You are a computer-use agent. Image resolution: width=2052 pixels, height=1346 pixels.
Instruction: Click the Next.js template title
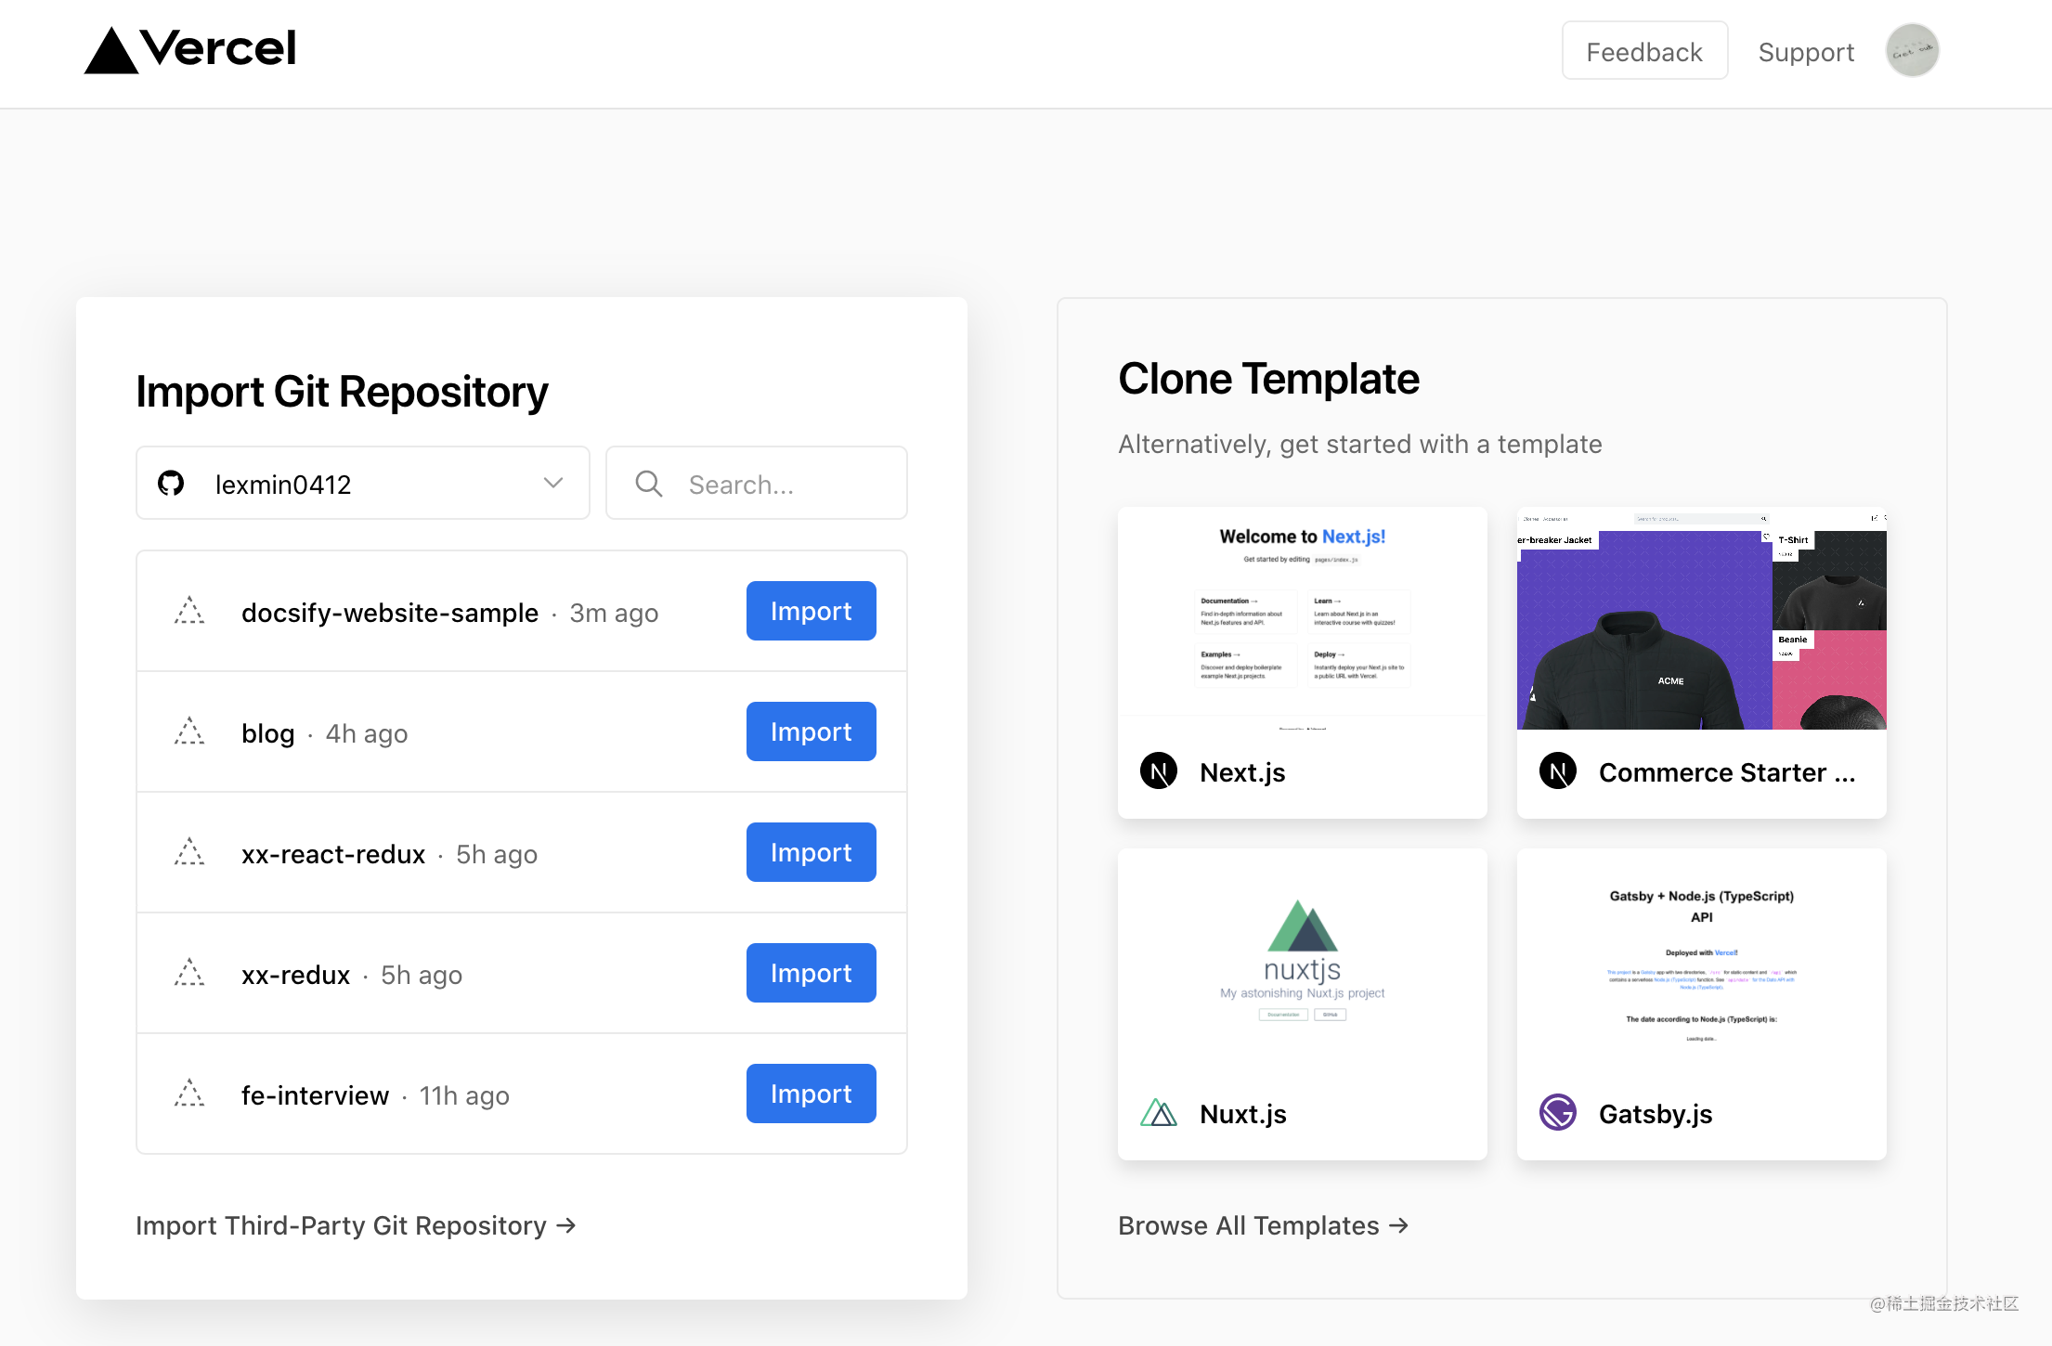(x=1242, y=772)
